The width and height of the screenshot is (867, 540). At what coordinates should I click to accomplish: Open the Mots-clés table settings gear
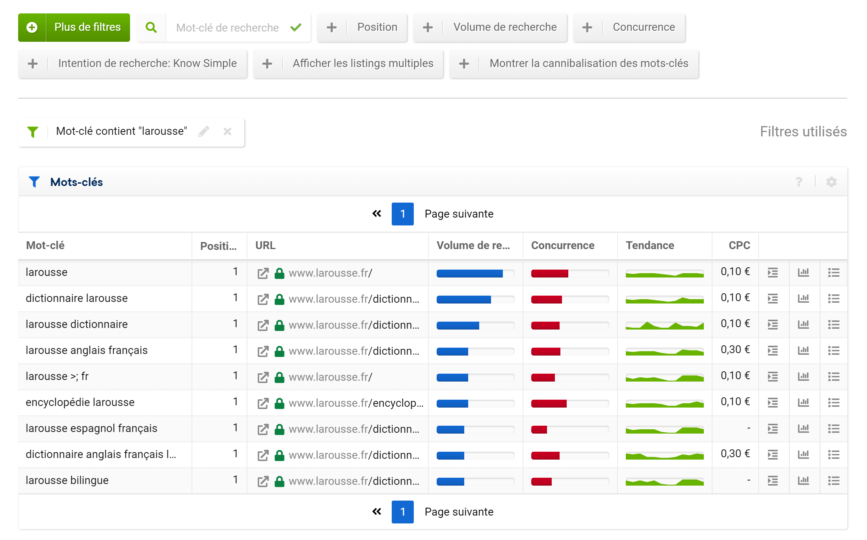tap(831, 182)
